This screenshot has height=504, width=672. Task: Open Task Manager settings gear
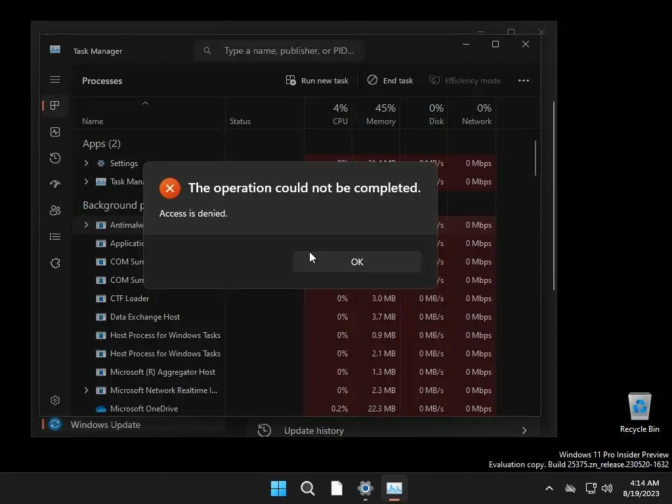[x=55, y=400]
